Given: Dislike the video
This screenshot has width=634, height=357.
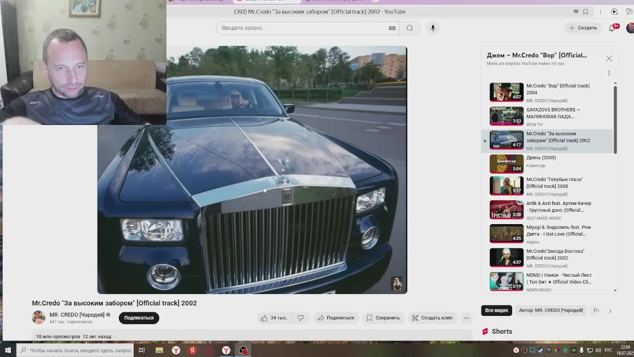Looking at the screenshot, I should click(x=301, y=318).
